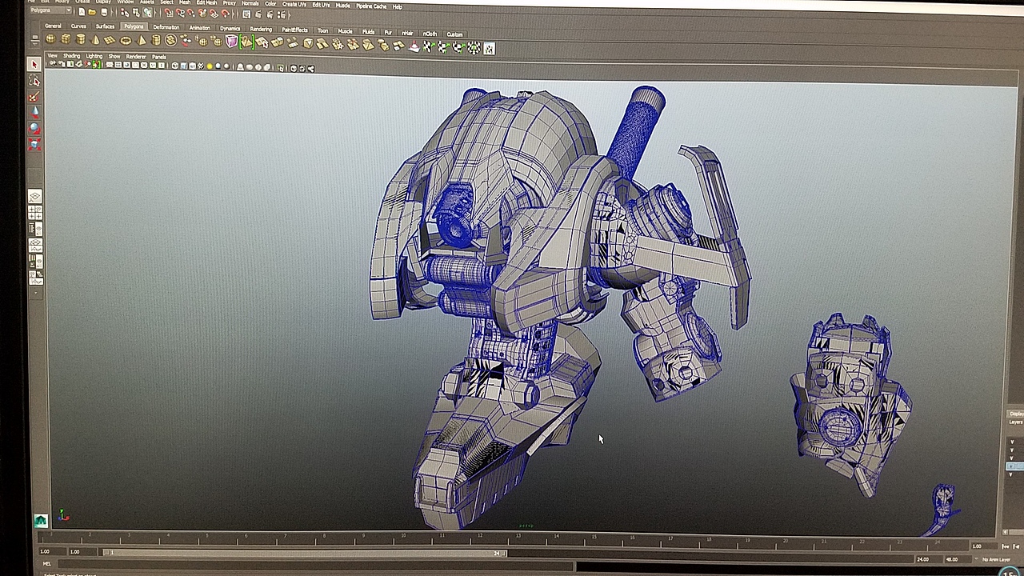Switch to the Surfaces shelf tab

[105, 26]
